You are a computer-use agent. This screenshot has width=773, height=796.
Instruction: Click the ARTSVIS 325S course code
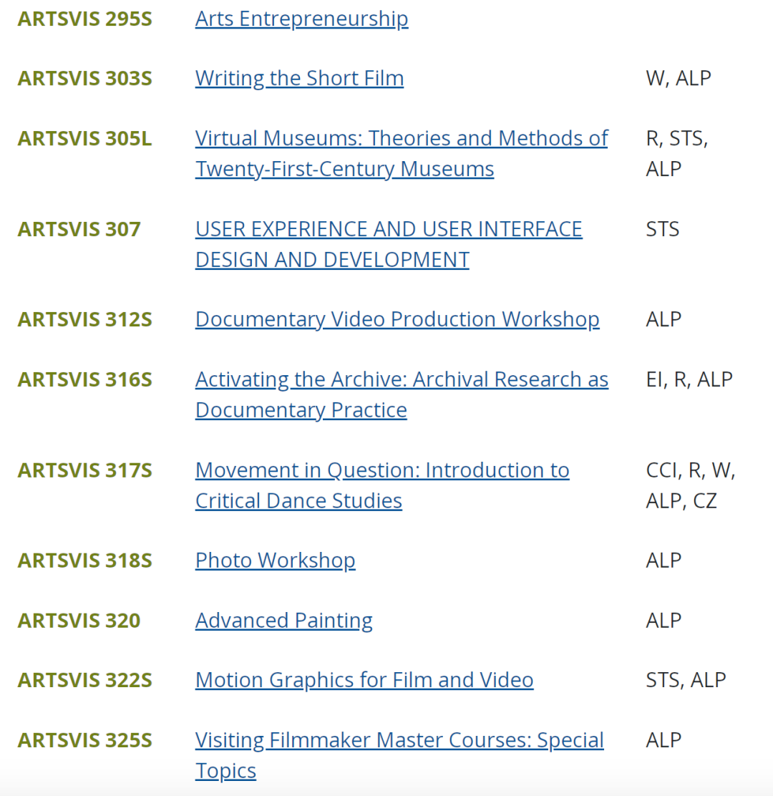(84, 740)
